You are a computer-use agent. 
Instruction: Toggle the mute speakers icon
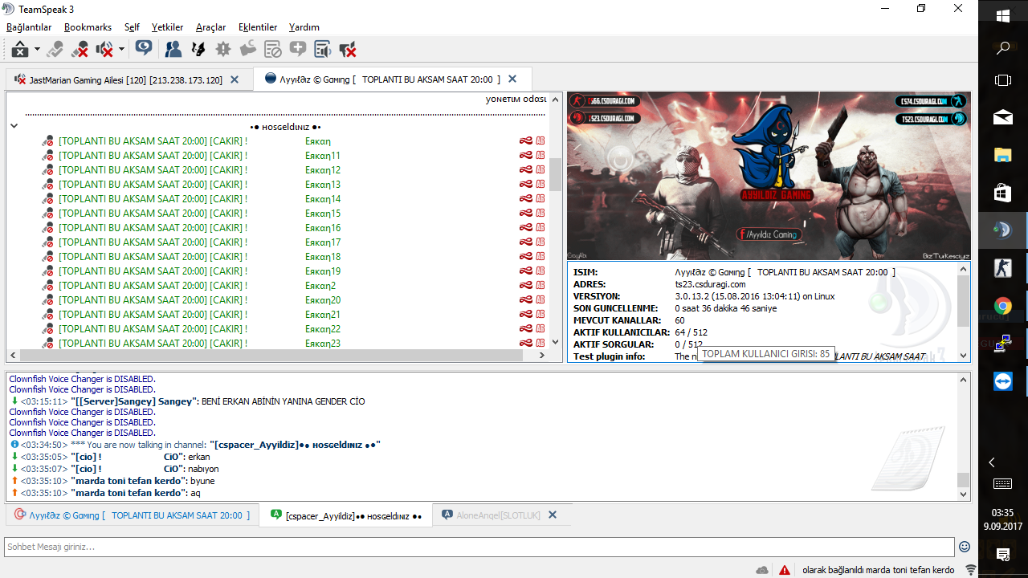(104, 50)
